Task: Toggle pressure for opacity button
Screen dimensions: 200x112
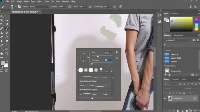Action: (x=69, y=7)
